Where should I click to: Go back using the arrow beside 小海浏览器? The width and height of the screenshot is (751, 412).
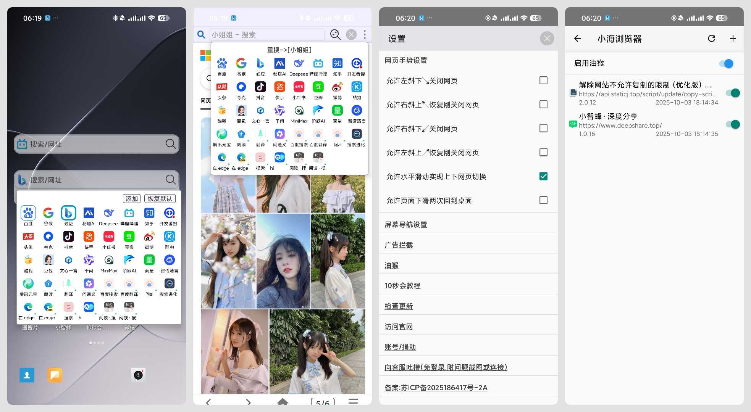tap(578, 39)
